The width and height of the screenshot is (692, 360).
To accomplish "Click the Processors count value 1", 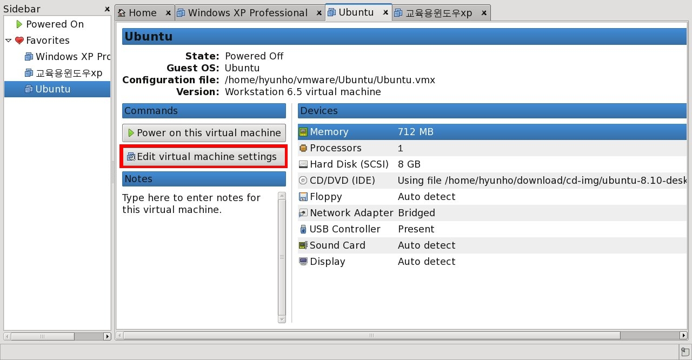I will [x=400, y=148].
